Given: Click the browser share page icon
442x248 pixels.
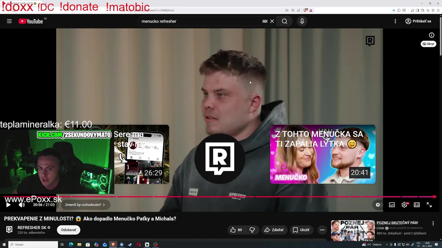Looking at the screenshot, I should pos(299,10).
